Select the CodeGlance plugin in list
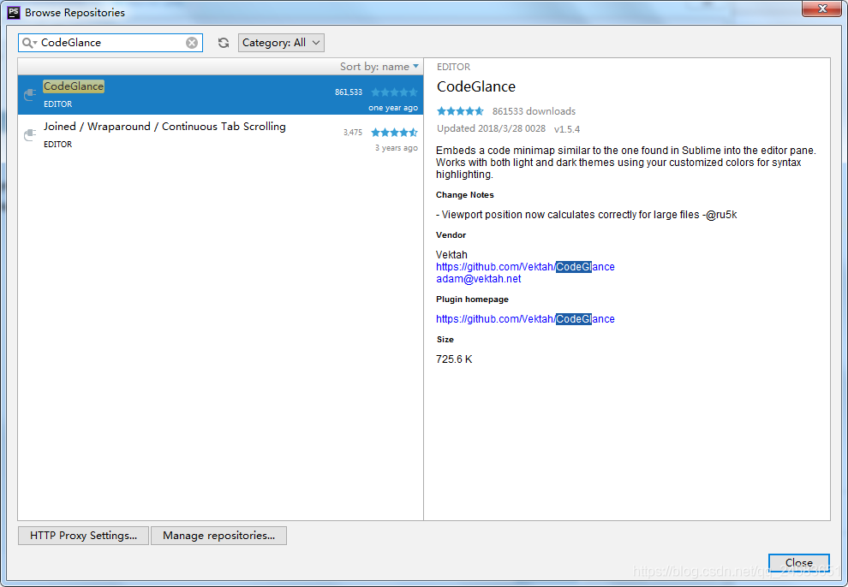The image size is (848, 587). (x=221, y=94)
